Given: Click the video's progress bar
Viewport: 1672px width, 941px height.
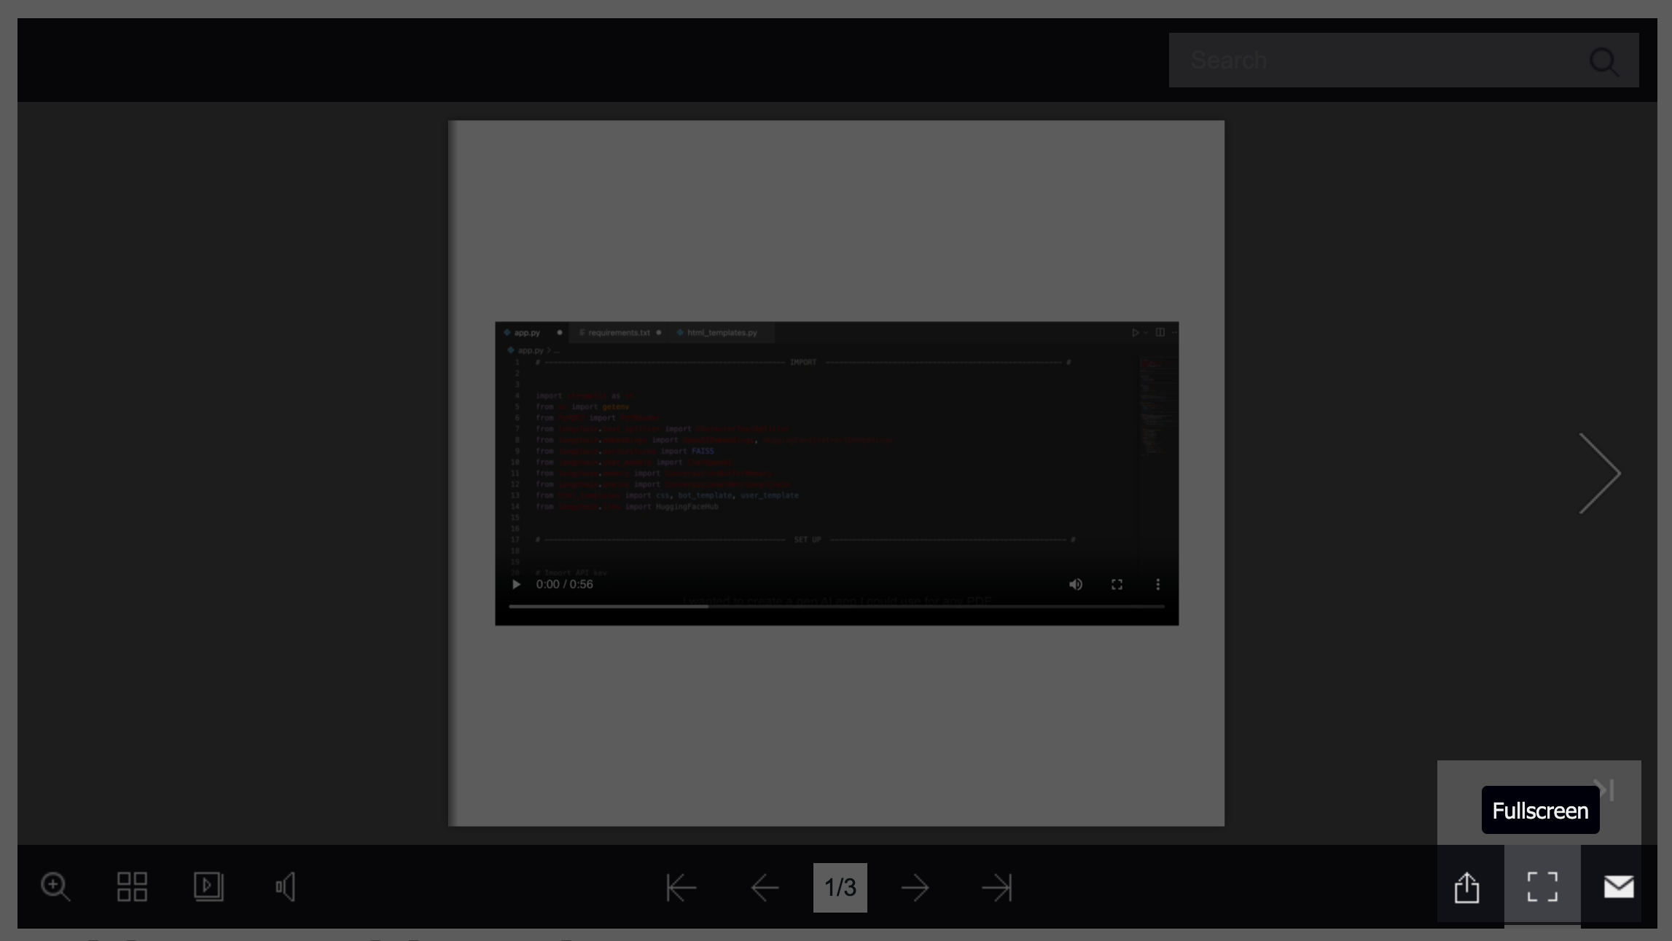Looking at the screenshot, I should click(837, 606).
